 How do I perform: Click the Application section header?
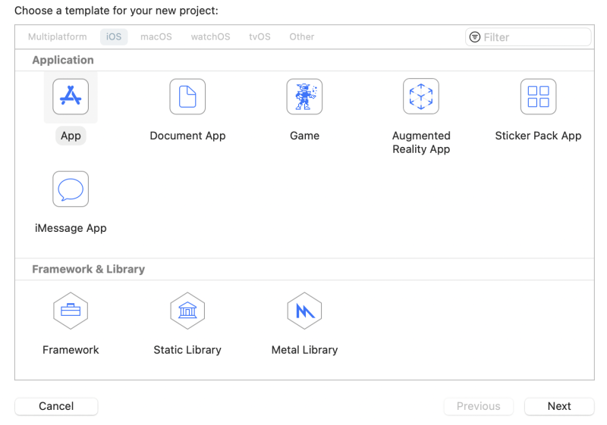(x=63, y=61)
